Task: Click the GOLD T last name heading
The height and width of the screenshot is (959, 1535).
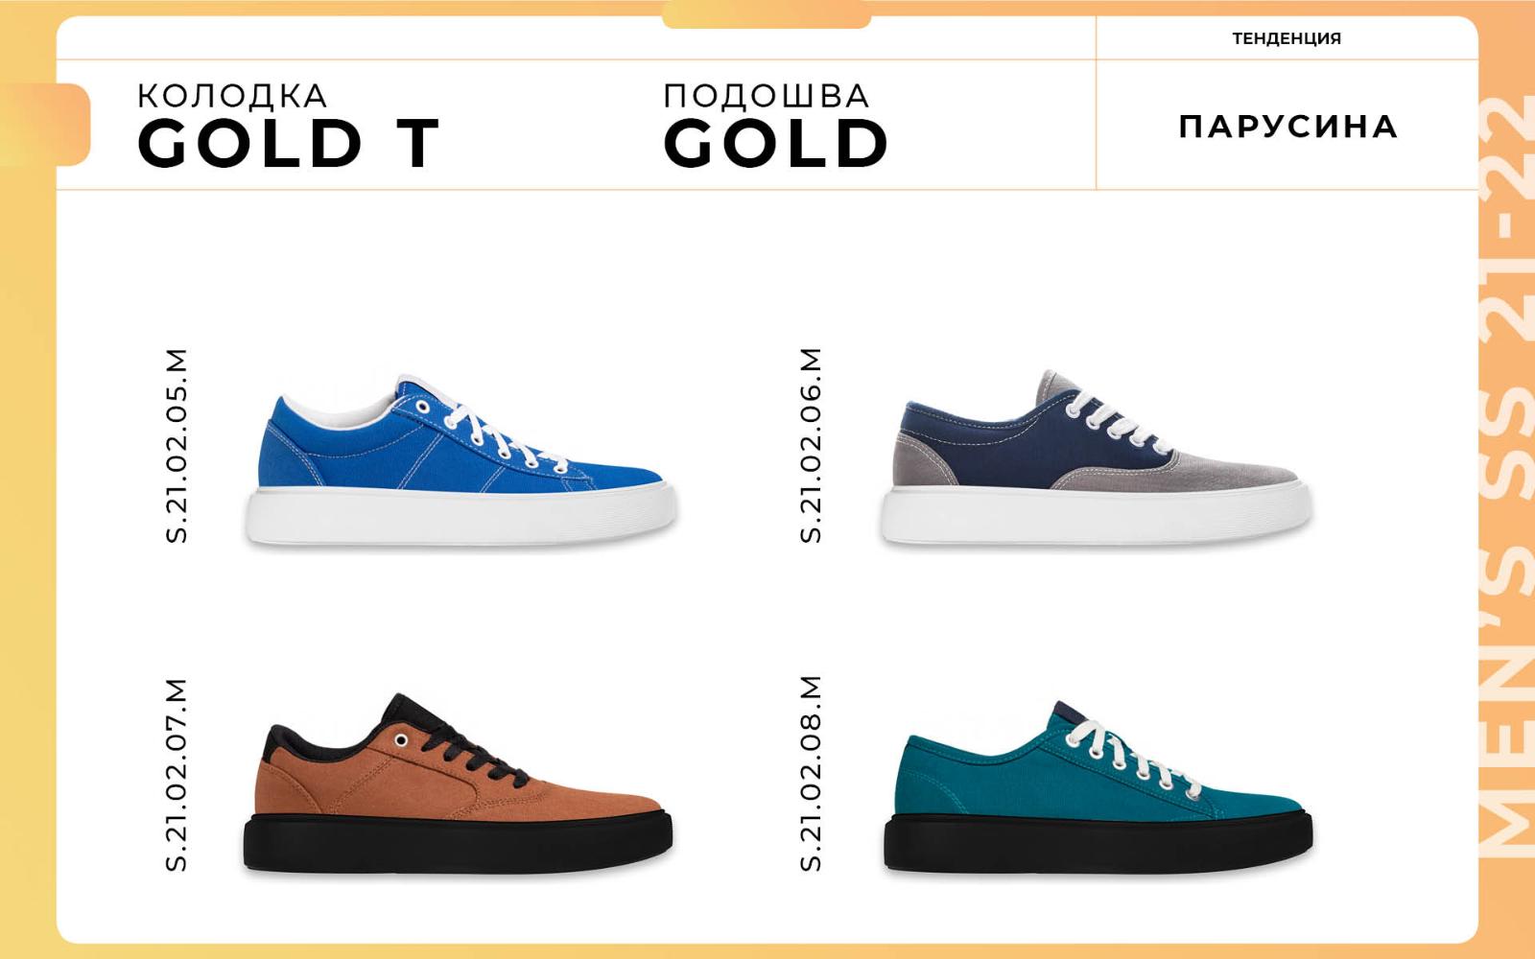Action: pyautogui.click(x=289, y=144)
